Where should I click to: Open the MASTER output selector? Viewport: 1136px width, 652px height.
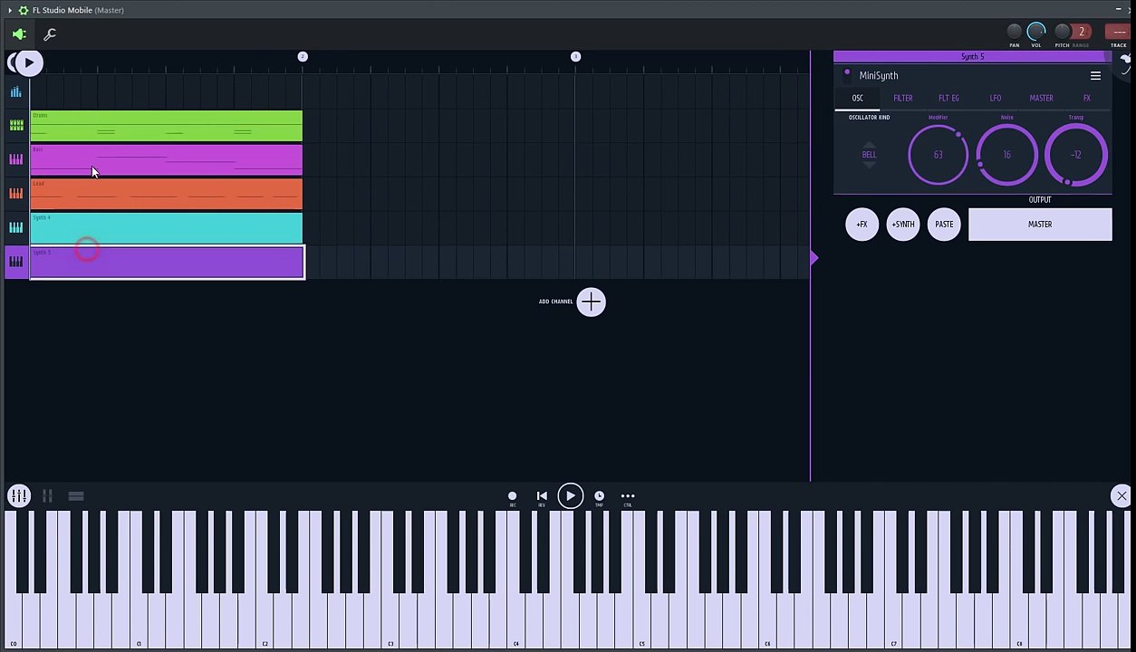pyautogui.click(x=1040, y=225)
